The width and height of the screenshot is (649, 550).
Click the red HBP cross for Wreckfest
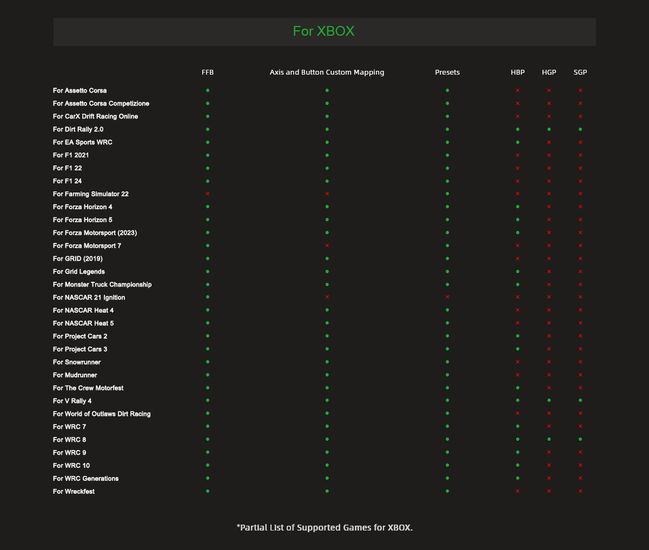coord(518,491)
